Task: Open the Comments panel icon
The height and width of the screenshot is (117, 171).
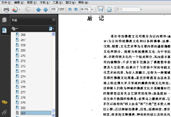Action: pyautogui.click(x=5, y=102)
